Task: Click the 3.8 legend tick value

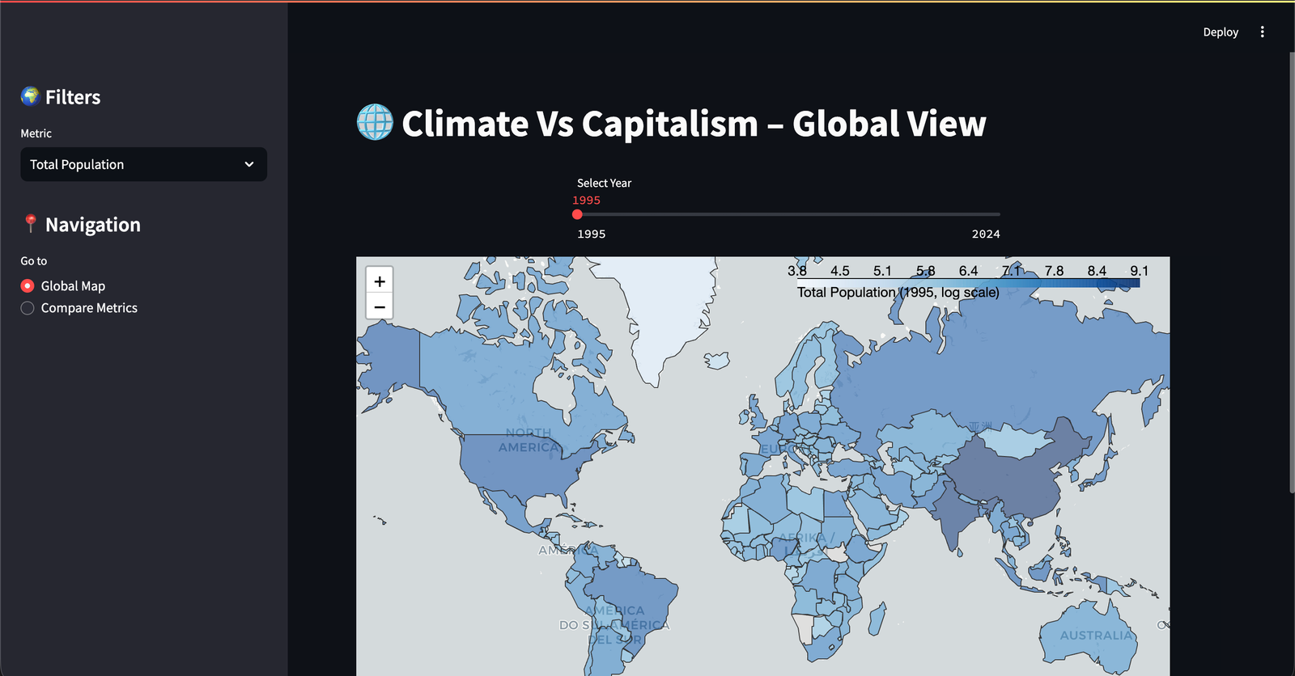Action: coord(796,271)
